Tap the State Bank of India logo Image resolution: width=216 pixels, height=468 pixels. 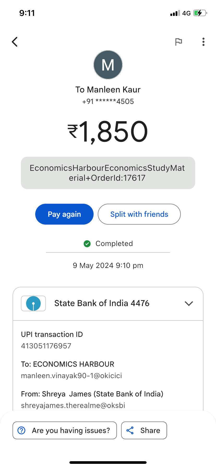[33, 303]
